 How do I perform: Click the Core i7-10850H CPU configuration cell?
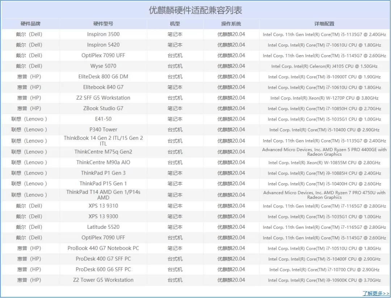(324, 109)
